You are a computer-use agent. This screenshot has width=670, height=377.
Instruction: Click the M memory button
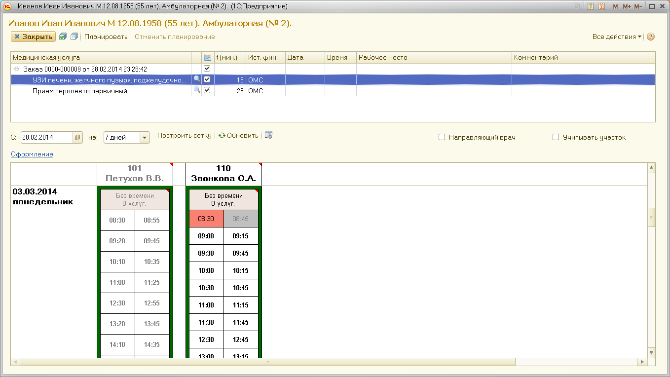click(615, 6)
